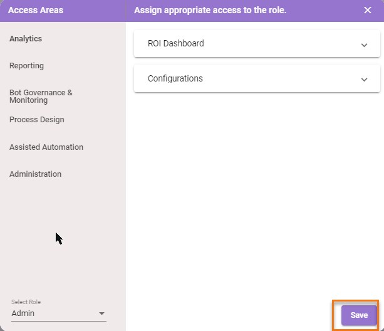Expand ROI Dashboard using its chevron arrow
The width and height of the screenshot is (384, 331).
[364, 45]
